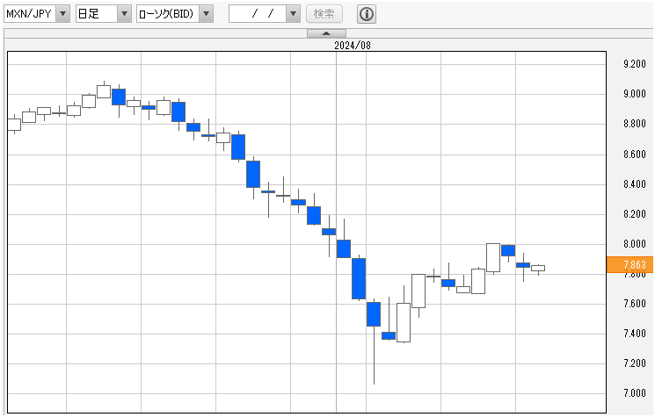Open the MXN/JPY currency pair dropdown
The width and height of the screenshot is (655, 417).
pyautogui.click(x=37, y=14)
